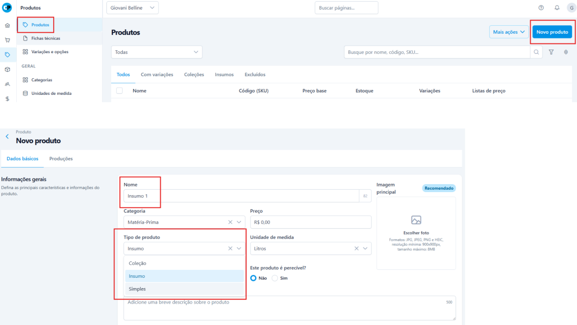The image size is (577, 325).
Task: Select the 'Sim' perishable radio option
Action: pyautogui.click(x=275, y=278)
